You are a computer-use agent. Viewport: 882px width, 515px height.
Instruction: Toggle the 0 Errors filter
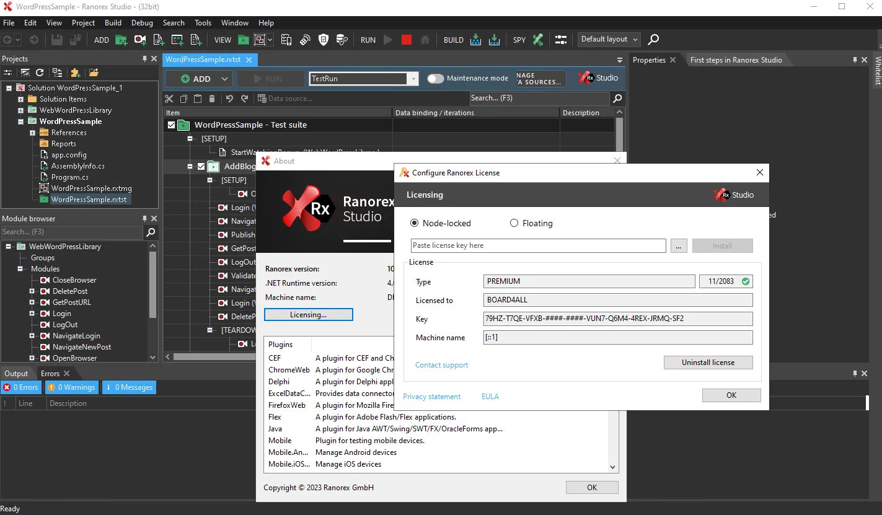[20, 388]
